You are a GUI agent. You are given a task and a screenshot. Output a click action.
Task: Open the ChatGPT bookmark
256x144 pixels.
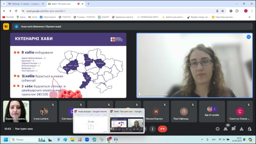click(103, 17)
